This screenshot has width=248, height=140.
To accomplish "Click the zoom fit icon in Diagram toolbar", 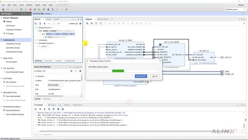I will click(96, 23).
